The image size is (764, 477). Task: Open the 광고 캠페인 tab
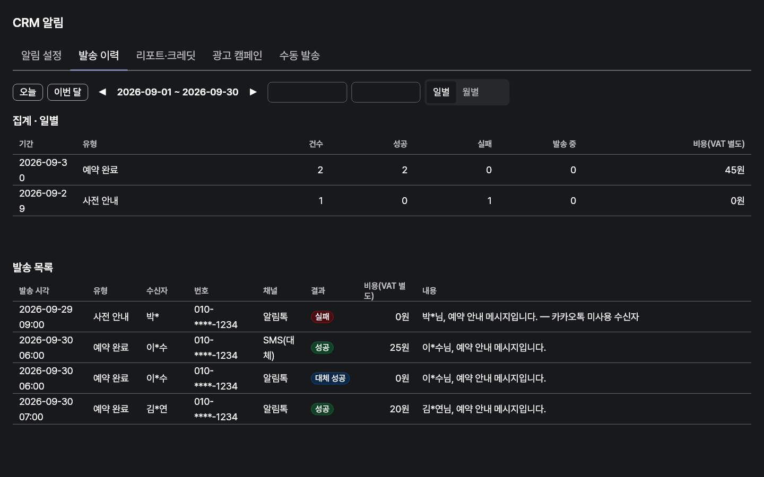[x=237, y=56]
